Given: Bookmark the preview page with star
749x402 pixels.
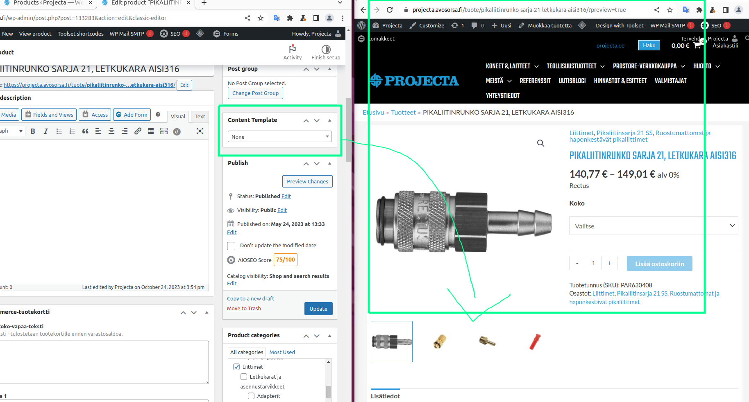Looking at the screenshot, I should tap(670, 10).
